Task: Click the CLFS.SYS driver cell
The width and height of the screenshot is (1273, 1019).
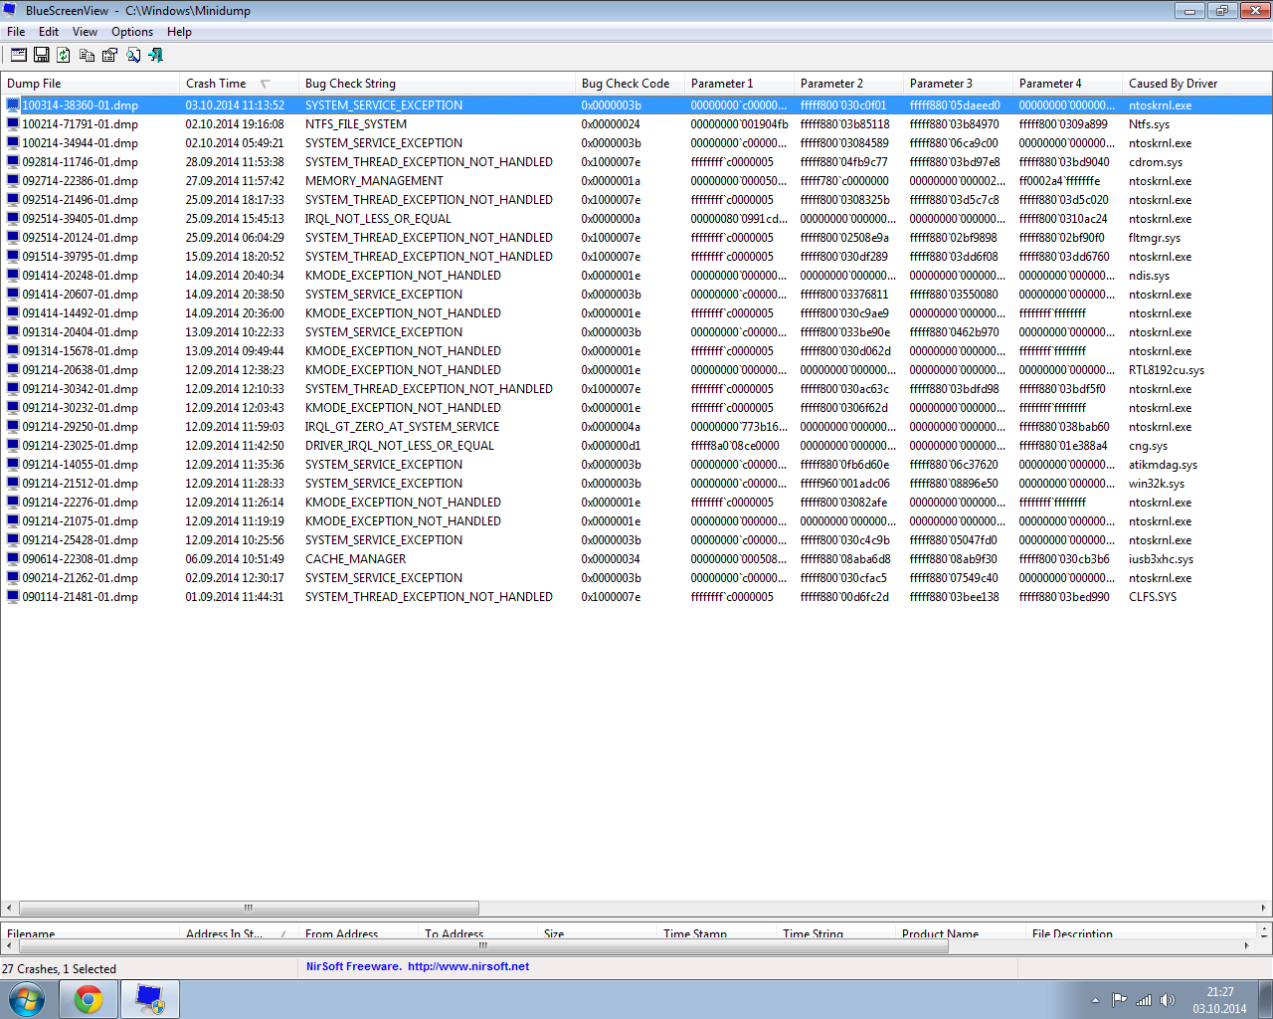Action: 1153,597
